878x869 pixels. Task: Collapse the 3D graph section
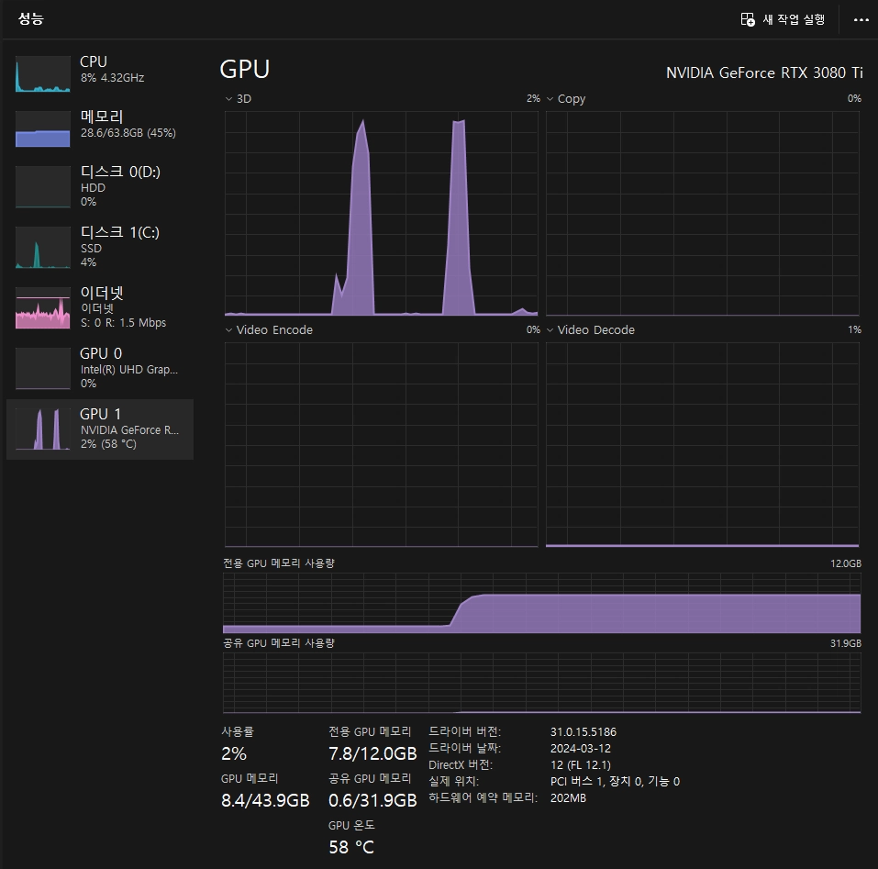[x=228, y=99]
